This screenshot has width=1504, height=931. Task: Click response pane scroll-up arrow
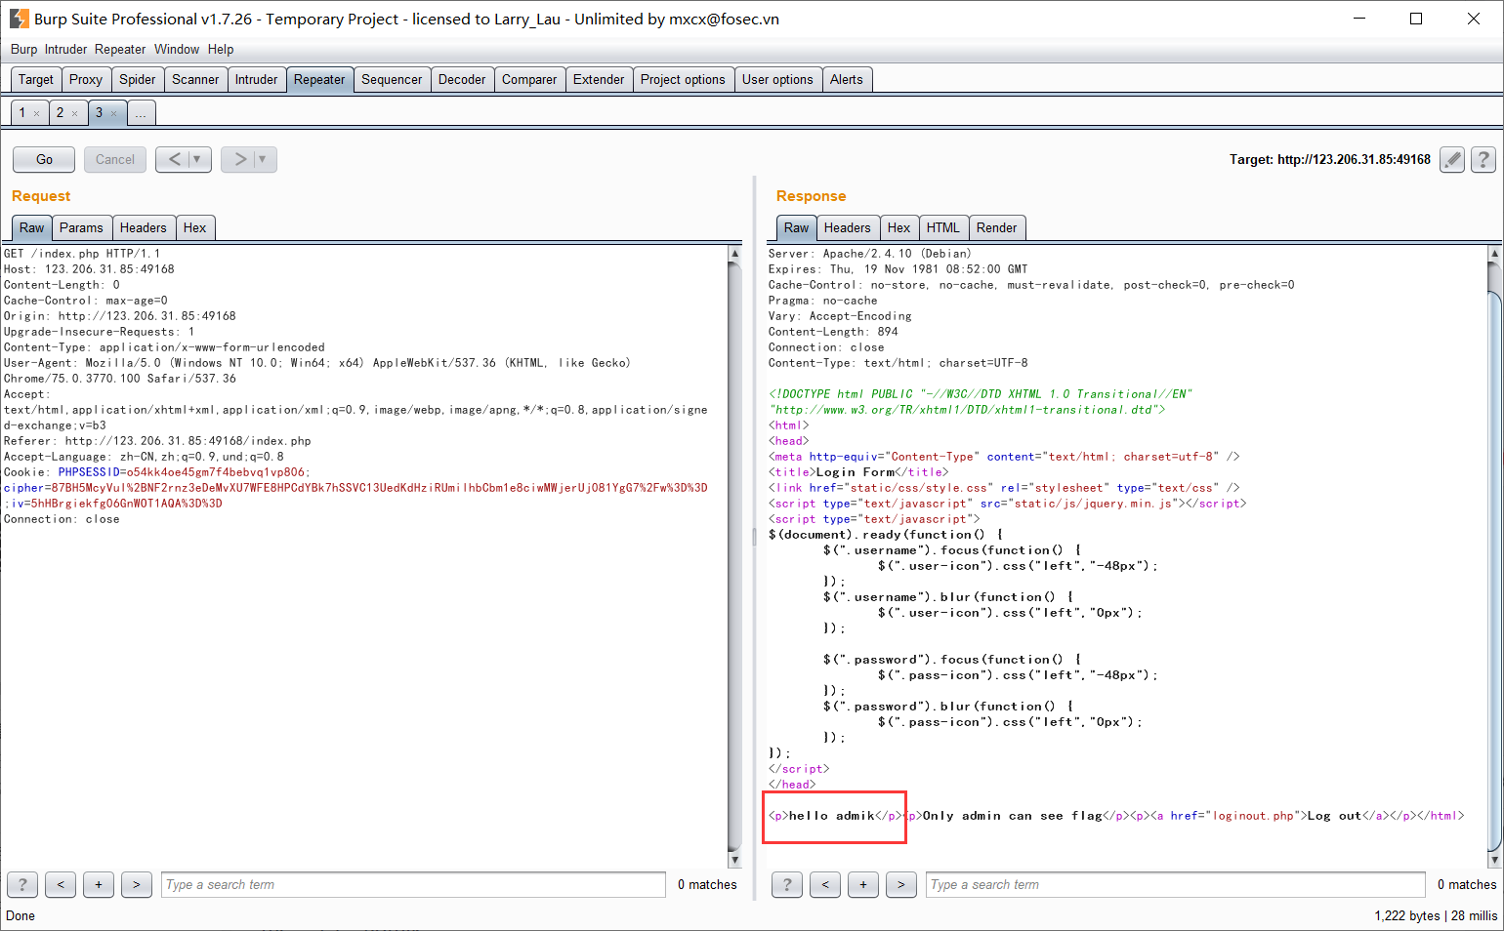(1494, 253)
